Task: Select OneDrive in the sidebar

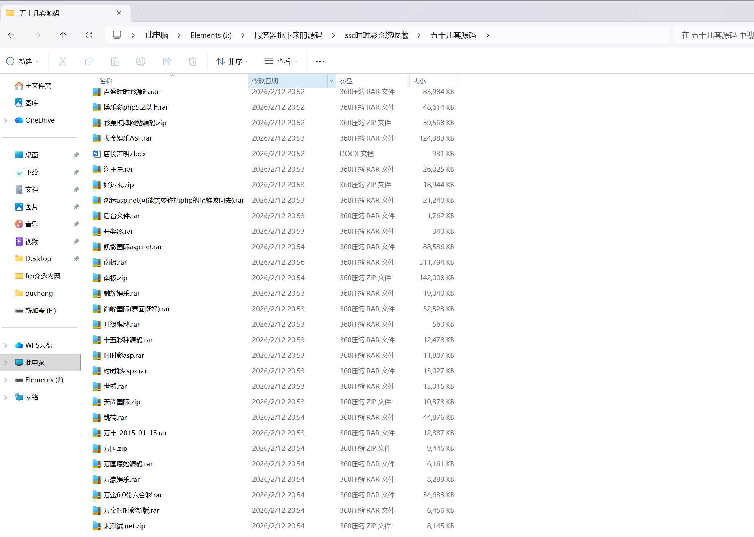Action: [x=35, y=120]
